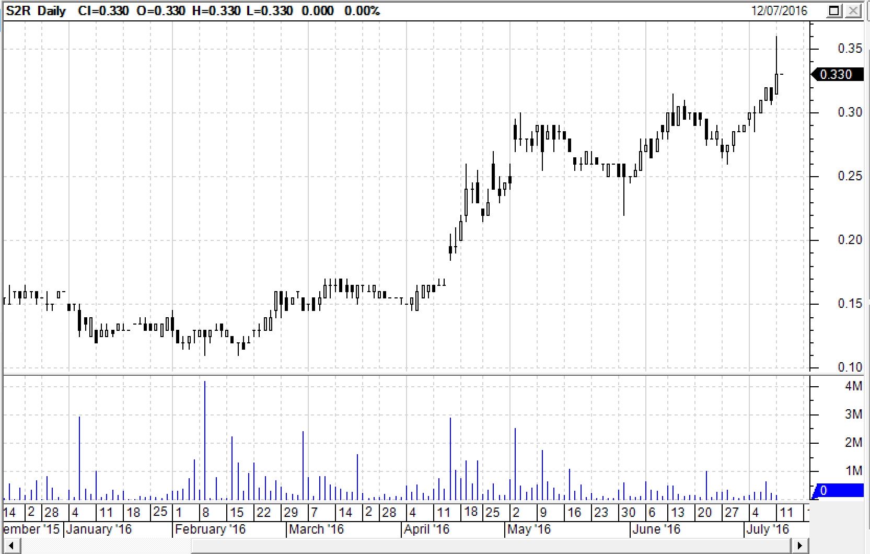Click the 12/07/2016 date label
Viewport: 870px width, 554px height.
[x=779, y=10]
